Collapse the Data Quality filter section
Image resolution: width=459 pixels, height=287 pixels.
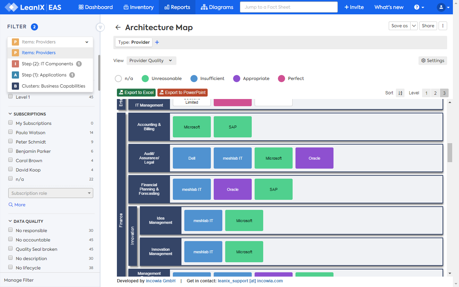(x=26, y=221)
